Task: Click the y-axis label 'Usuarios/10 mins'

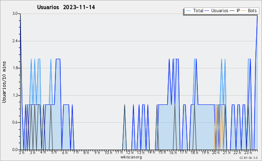Action: click(x=4, y=82)
